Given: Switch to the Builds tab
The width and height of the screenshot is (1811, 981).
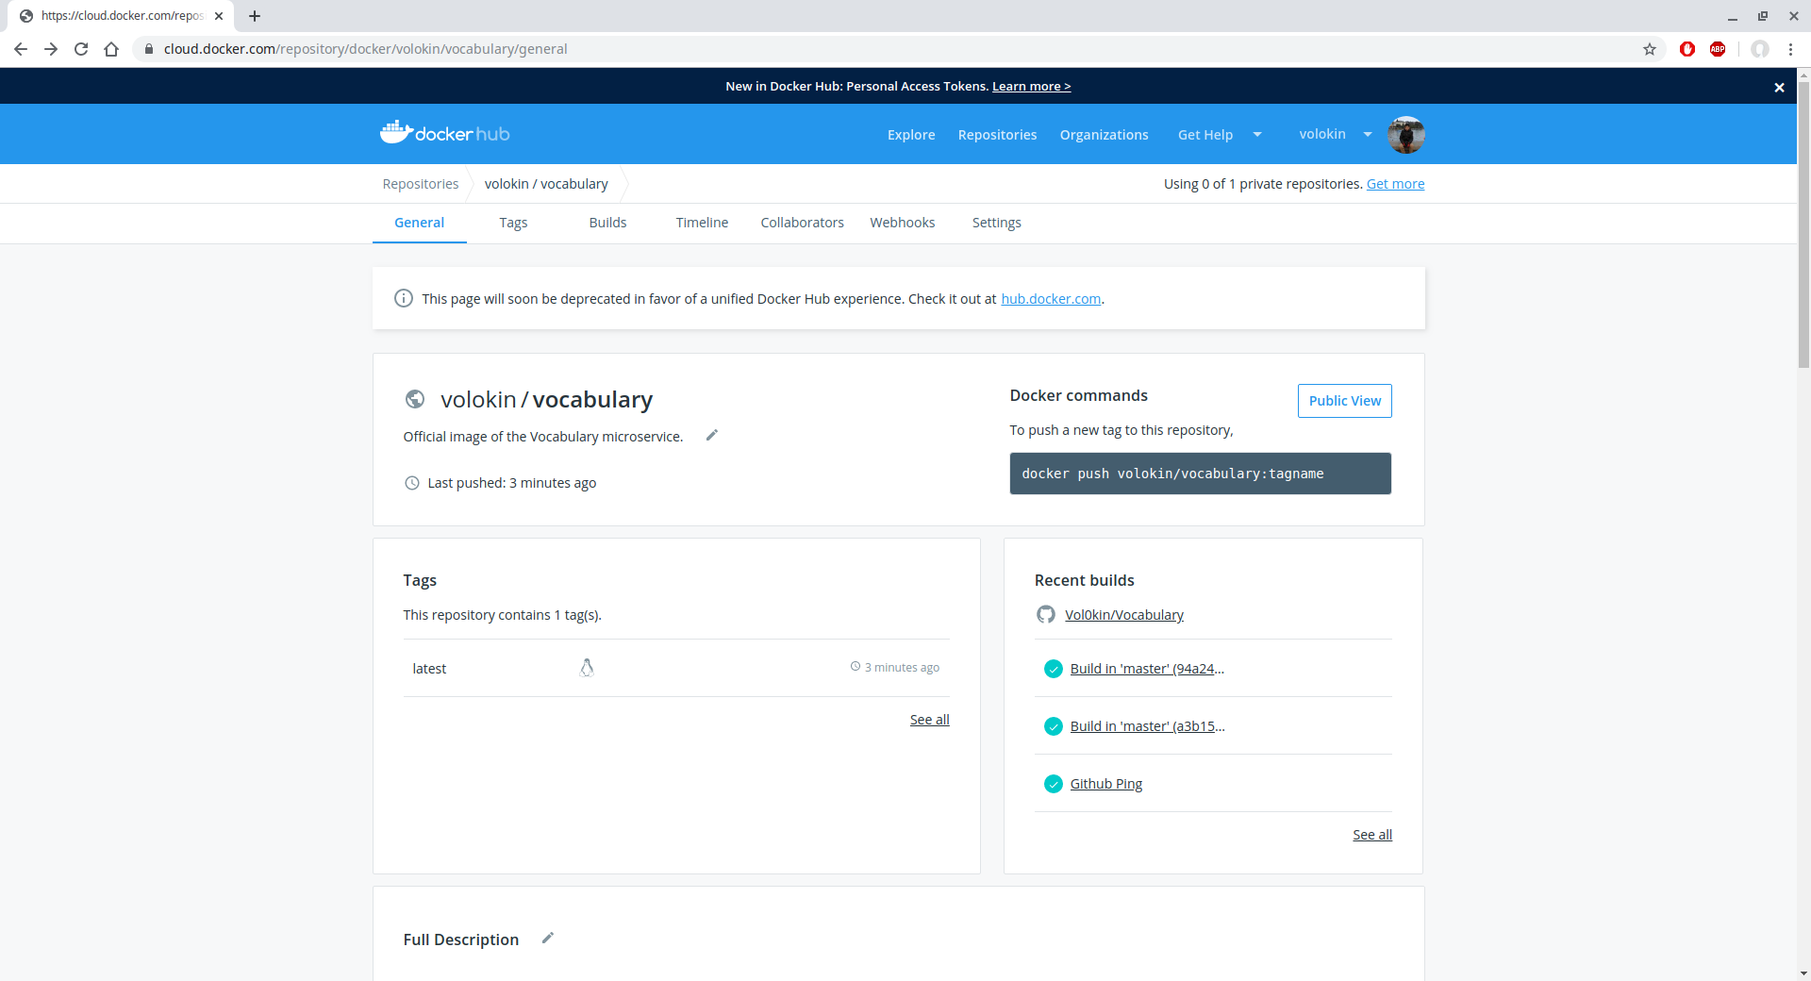Looking at the screenshot, I should [x=607, y=223].
